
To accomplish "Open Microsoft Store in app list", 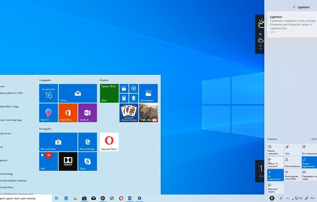I will coord(7,187).
